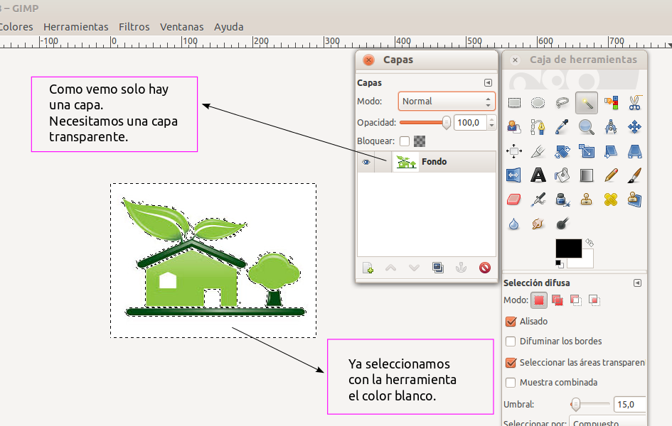Screen dimensions: 672x426
Task: Select the Pencil tool
Action: click(611, 175)
